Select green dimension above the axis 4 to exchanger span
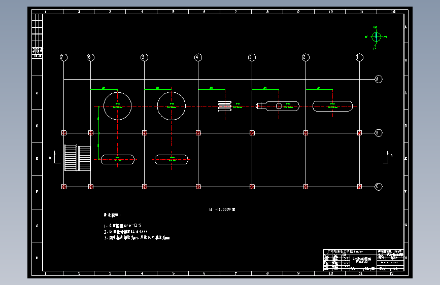 [212, 89]
